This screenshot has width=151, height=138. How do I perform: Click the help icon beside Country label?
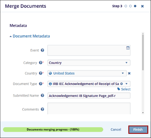[40, 73]
